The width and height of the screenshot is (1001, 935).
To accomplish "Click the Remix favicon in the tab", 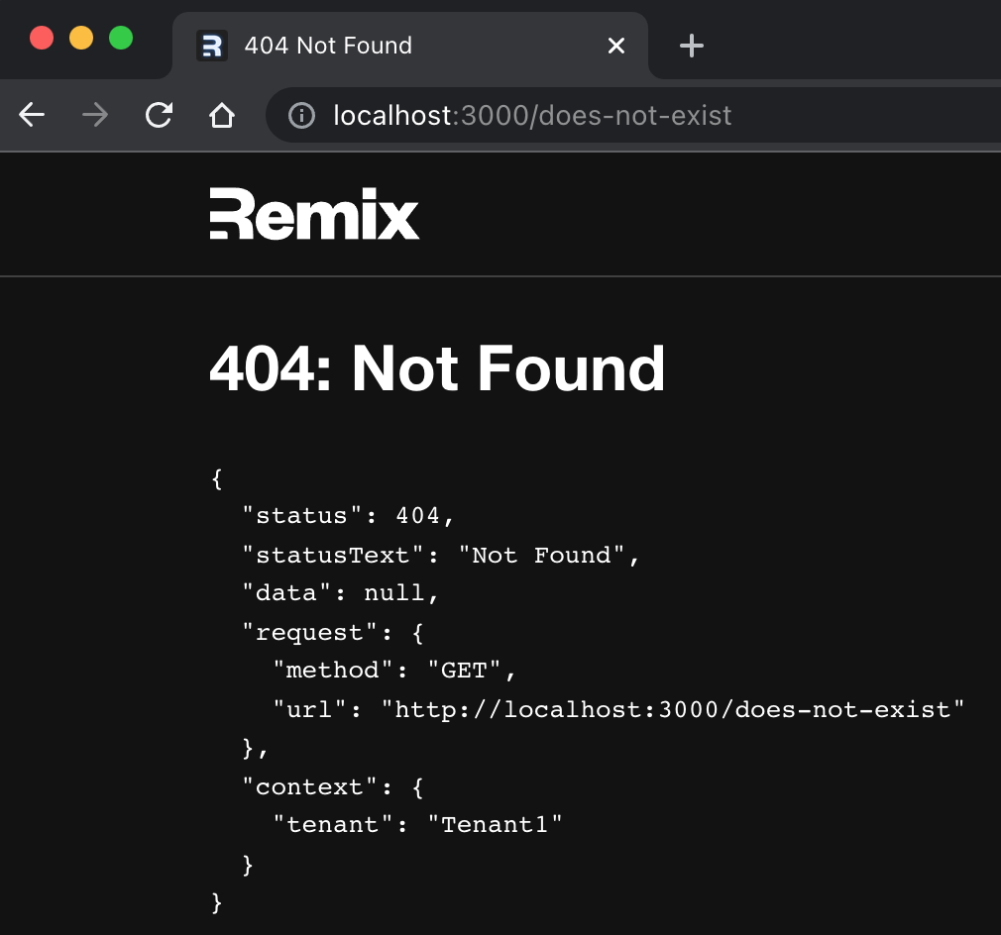I will click(211, 46).
